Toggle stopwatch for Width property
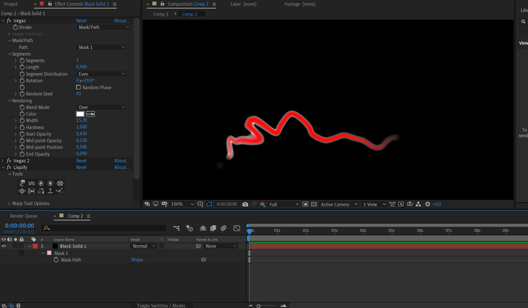The image size is (528, 308). 22,121
